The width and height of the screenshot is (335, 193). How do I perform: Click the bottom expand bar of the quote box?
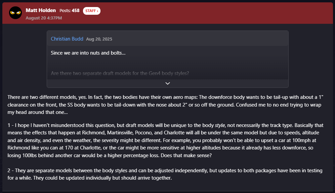(x=168, y=83)
